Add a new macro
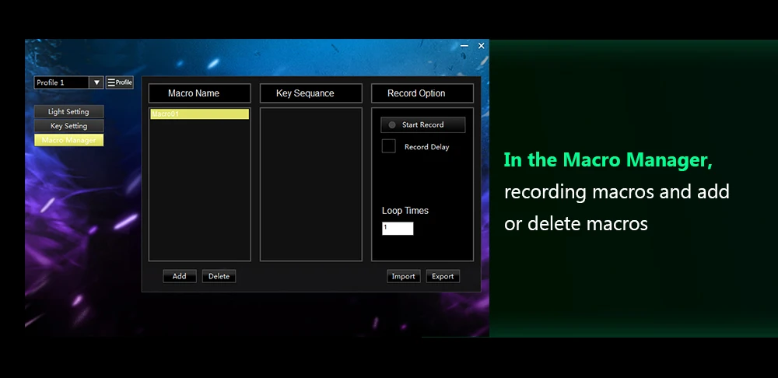 (x=180, y=276)
